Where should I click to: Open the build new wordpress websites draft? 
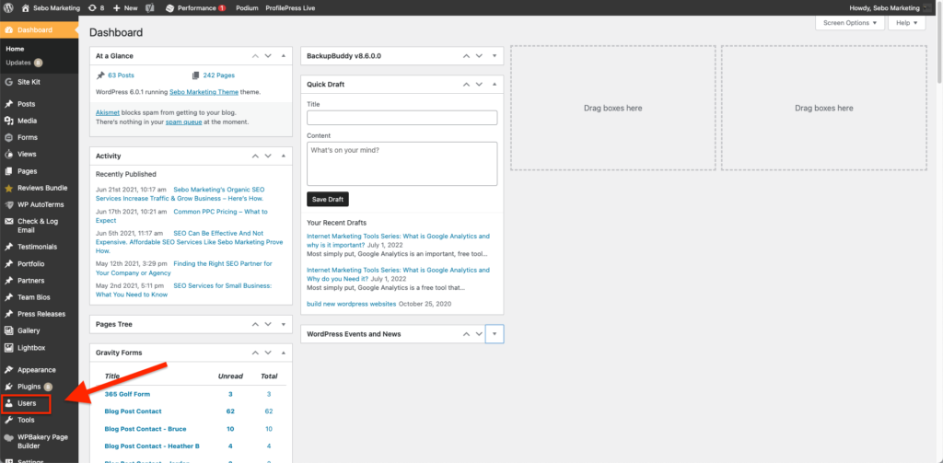coord(351,304)
